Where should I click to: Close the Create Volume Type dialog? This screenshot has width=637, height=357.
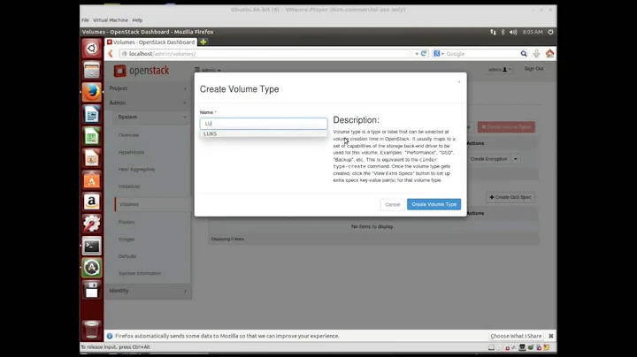pos(459,82)
